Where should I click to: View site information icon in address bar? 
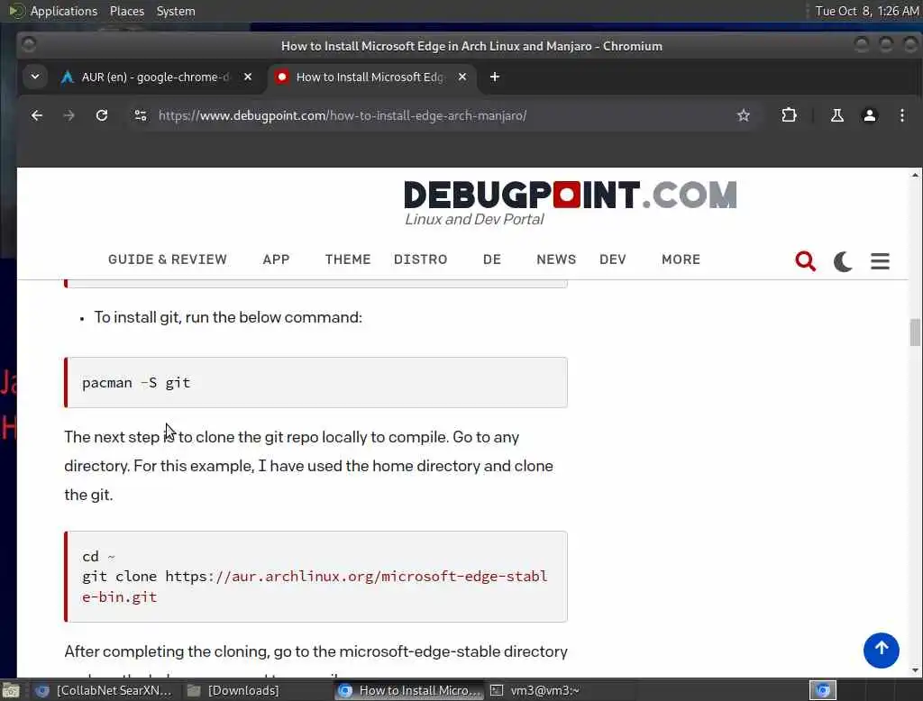click(140, 115)
